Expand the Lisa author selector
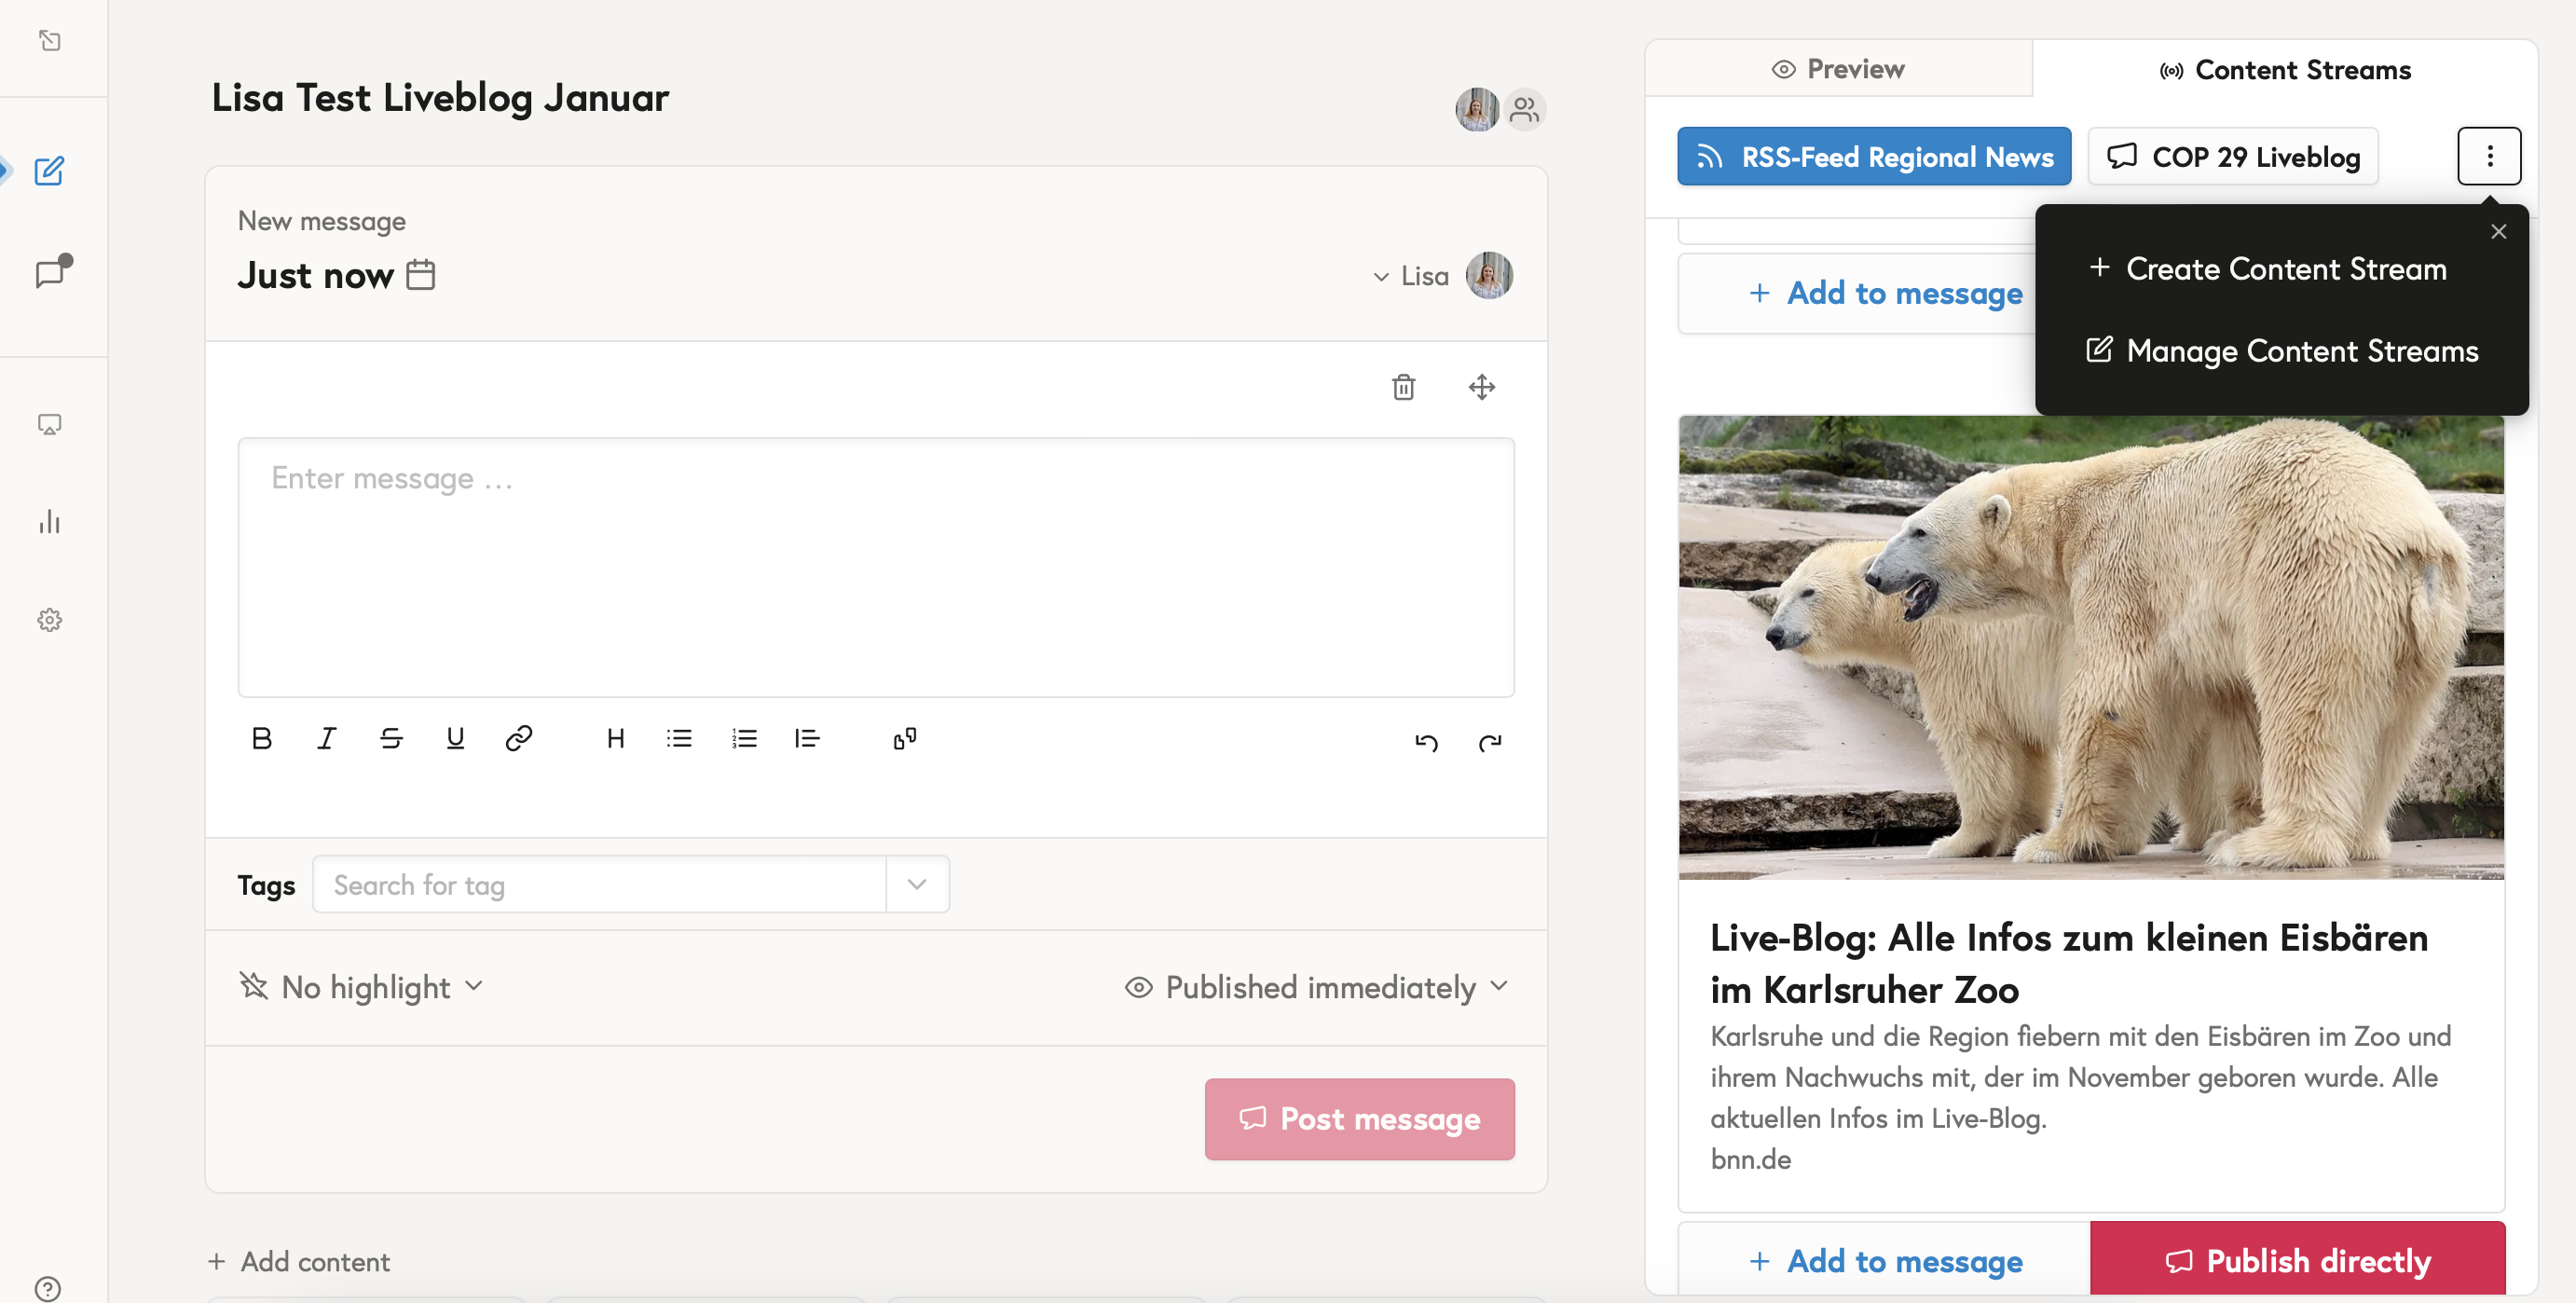Viewport: 2576px width, 1303px height. click(x=1411, y=276)
